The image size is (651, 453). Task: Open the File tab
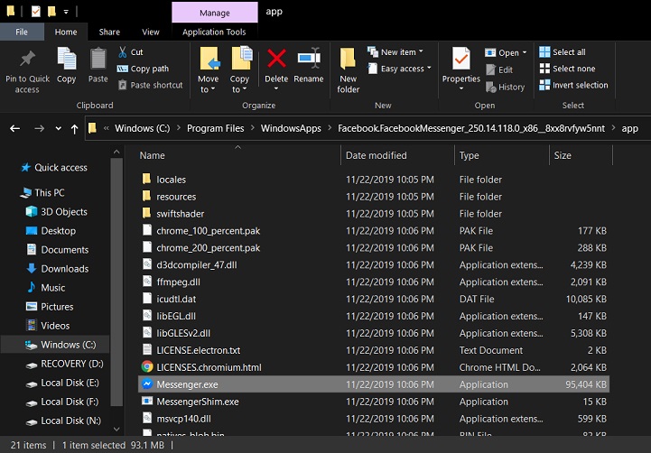point(22,32)
